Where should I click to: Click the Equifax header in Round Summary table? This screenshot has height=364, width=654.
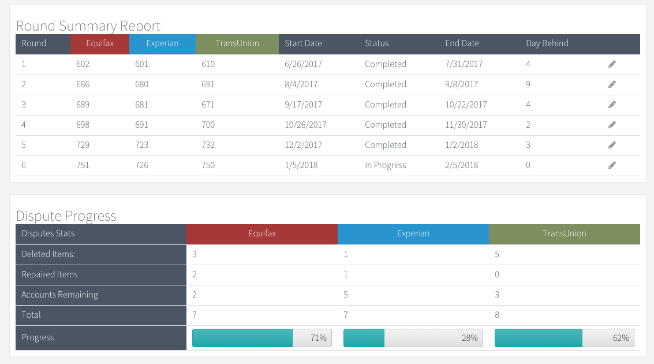pos(100,44)
